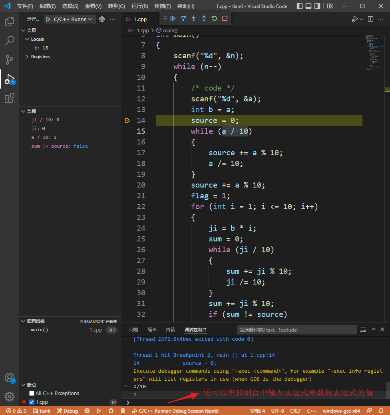Open editor more actions ellipsis

pyautogui.click(x=381, y=19)
